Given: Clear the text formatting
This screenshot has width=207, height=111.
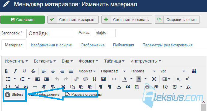Looking at the screenshot, I should click(x=188, y=87).
